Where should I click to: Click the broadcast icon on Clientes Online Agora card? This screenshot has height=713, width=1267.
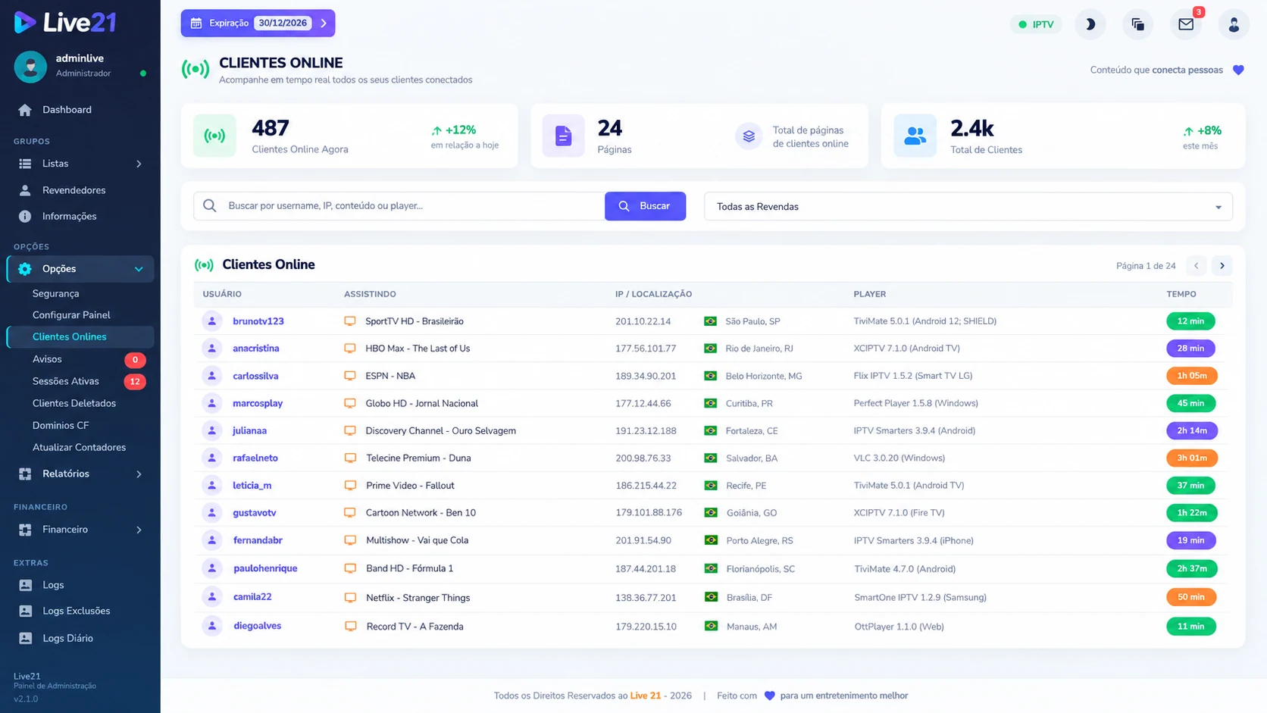pos(214,136)
